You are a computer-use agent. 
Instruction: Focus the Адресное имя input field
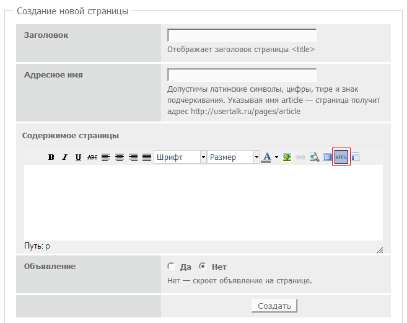point(242,75)
